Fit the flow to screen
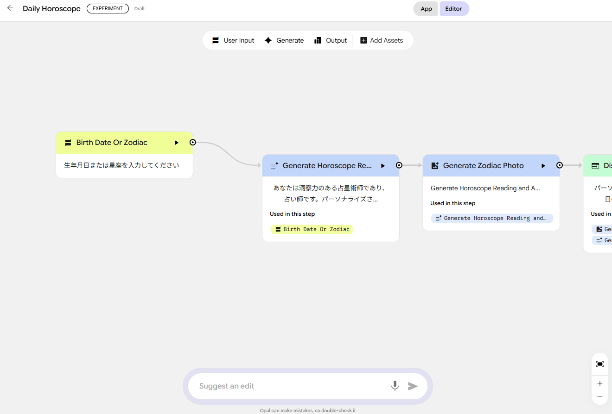The image size is (612, 414). coord(600,364)
